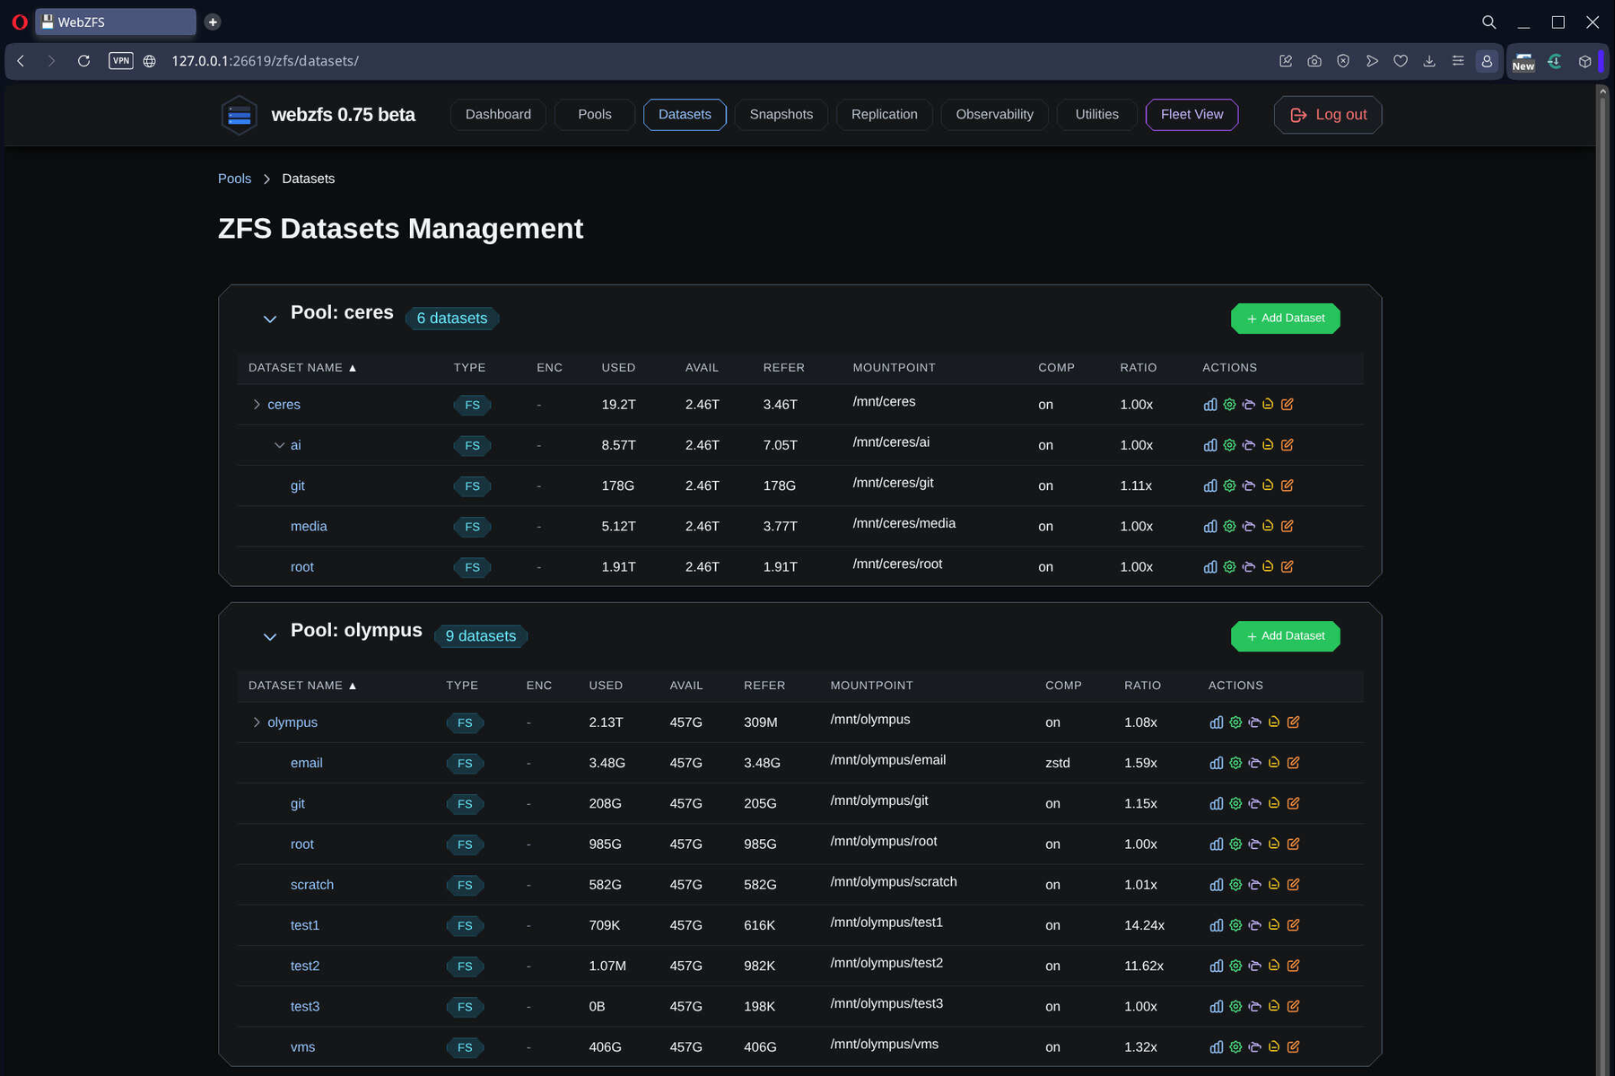Collapse the Pool: ceres section
Image resolution: width=1615 pixels, height=1076 pixels.
point(269,319)
